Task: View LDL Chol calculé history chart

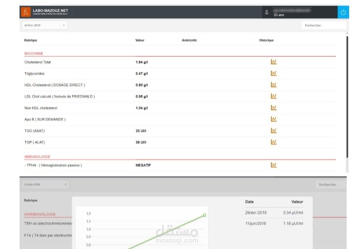Action: pos(273,96)
